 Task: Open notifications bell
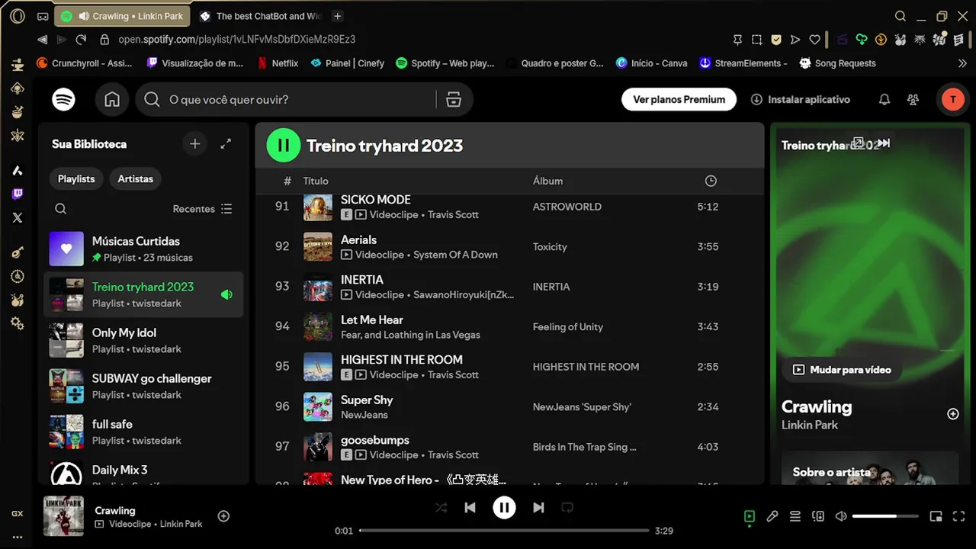(884, 100)
